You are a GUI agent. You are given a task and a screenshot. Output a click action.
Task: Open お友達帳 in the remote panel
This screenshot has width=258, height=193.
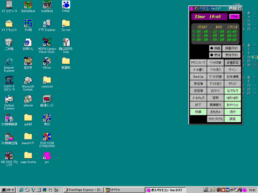pos(233,77)
